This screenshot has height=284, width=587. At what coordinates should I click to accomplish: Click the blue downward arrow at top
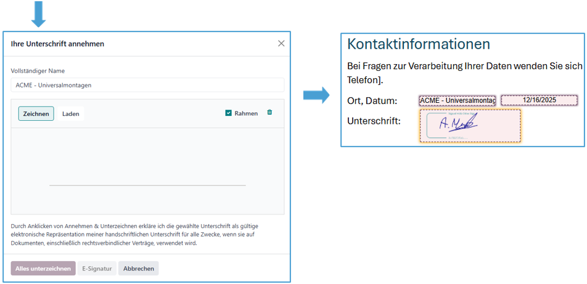[39, 14]
